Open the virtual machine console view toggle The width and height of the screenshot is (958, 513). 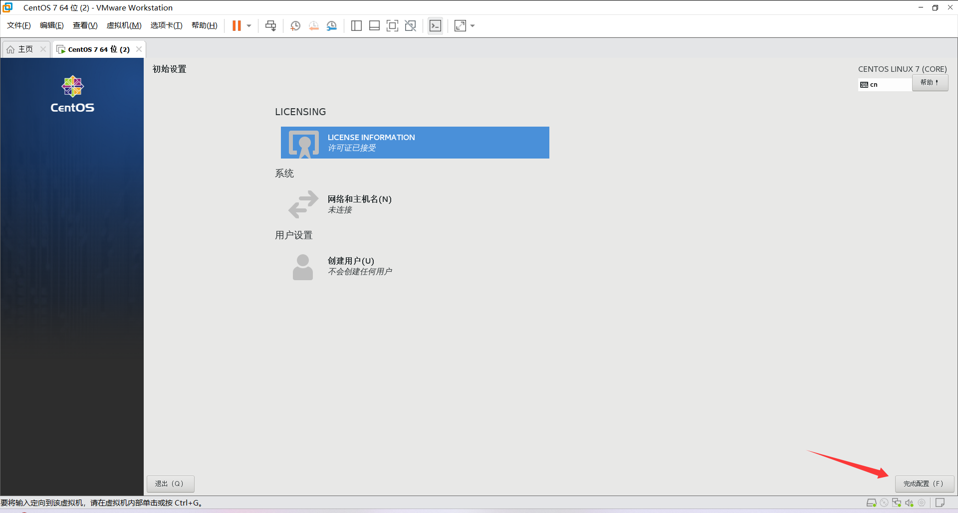pos(435,25)
